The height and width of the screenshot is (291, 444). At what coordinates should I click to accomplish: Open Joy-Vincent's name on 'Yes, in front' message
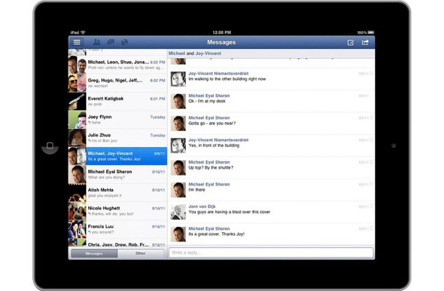[218, 140]
